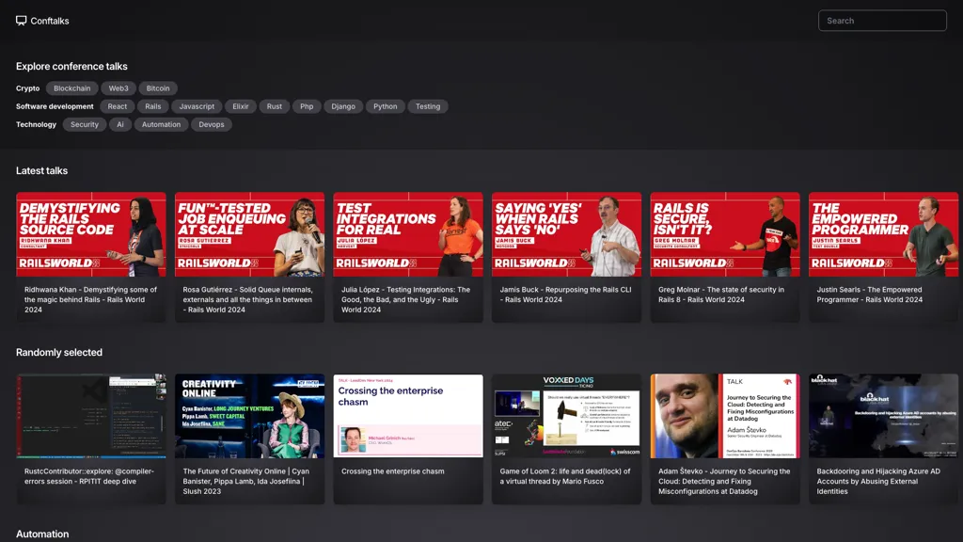Click Justin Searls Empowered Programmer title
This screenshot has width=963, height=542.
click(870, 295)
